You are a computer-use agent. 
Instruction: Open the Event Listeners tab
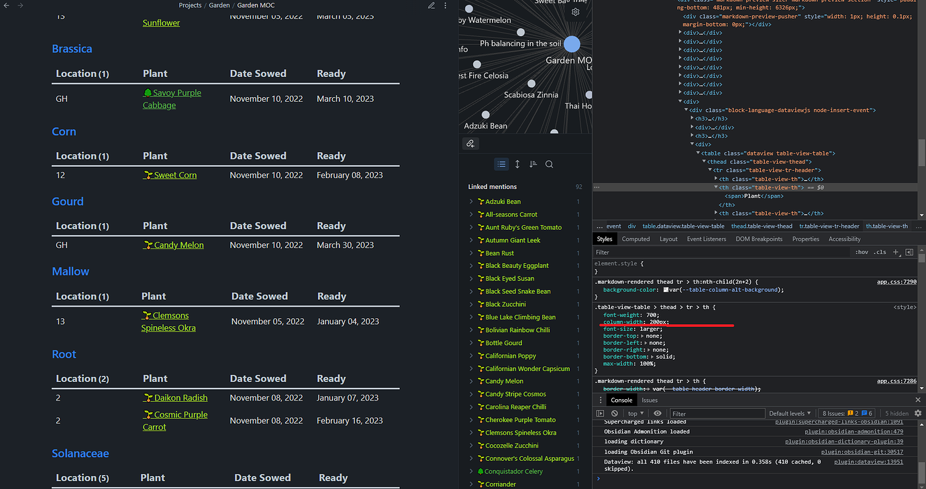(707, 239)
